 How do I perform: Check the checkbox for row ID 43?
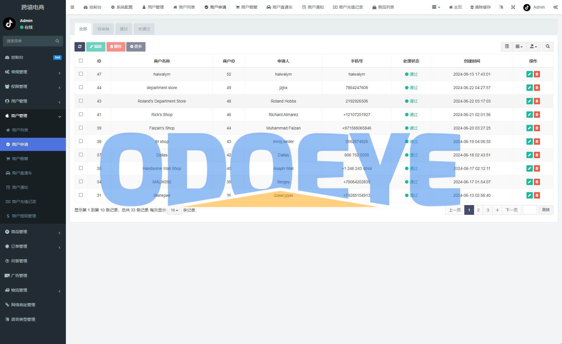[81, 101]
